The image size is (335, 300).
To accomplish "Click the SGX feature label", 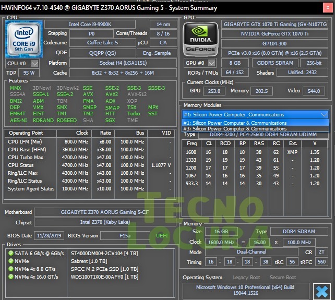I will [x=110, y=121].
